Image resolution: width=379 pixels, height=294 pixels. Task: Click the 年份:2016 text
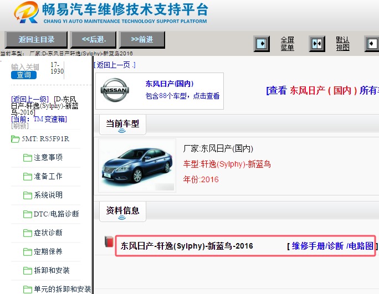point(201,179)
